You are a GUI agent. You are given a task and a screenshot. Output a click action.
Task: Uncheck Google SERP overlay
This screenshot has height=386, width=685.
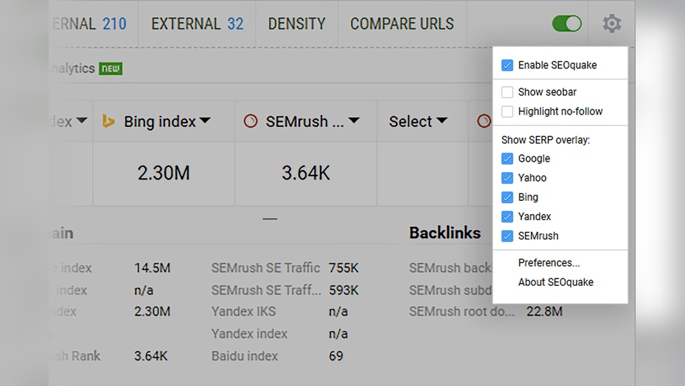click(507, 158)
